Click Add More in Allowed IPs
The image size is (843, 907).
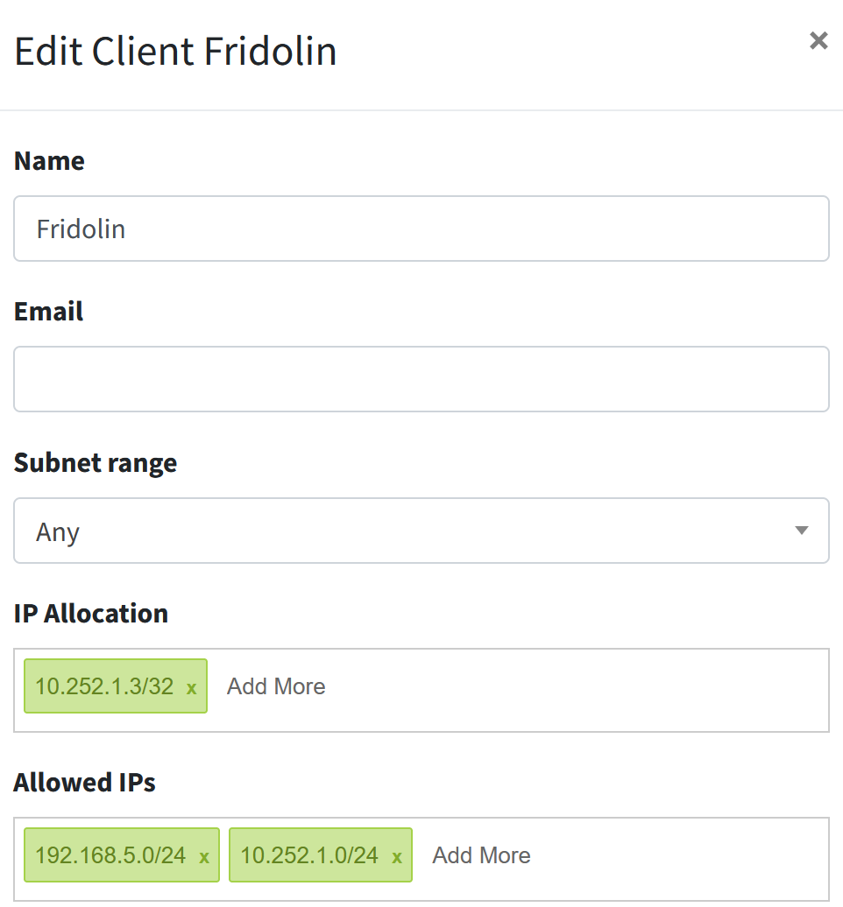[481, 855]
